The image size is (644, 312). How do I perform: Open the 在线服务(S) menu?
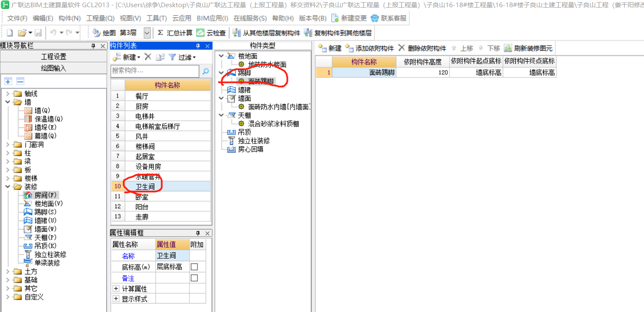point(250,18)
